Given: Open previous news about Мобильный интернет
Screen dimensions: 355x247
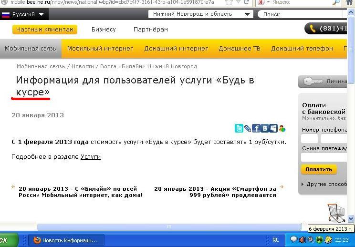Looking at the screenshot, I should (80, 192).
